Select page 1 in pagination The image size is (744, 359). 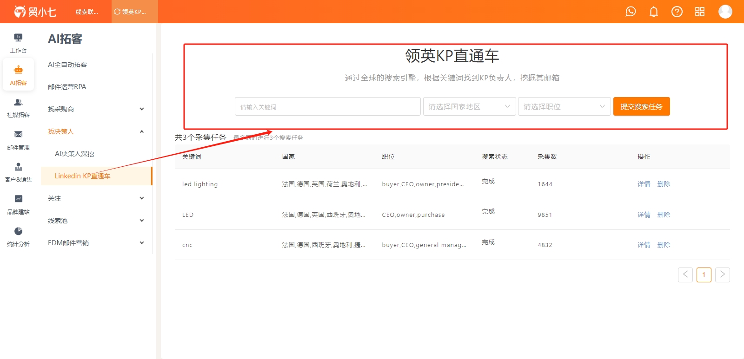704,274
